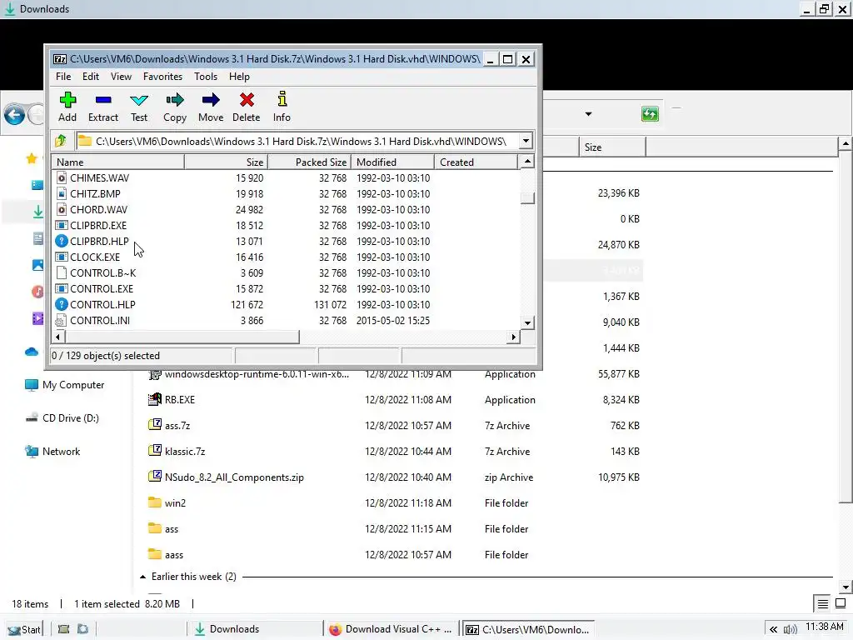
Task: Collapse the Earlier this week group
Action: click(x=142, y=577)
